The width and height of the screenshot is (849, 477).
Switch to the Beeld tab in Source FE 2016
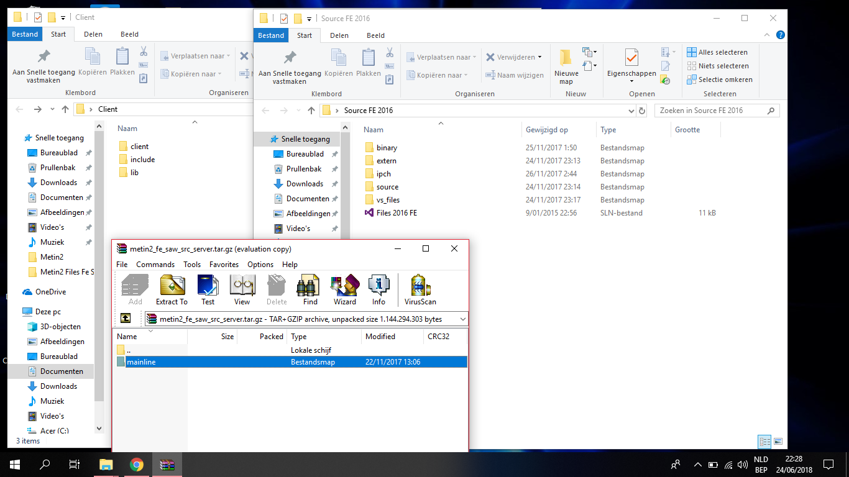pos(375,35)
